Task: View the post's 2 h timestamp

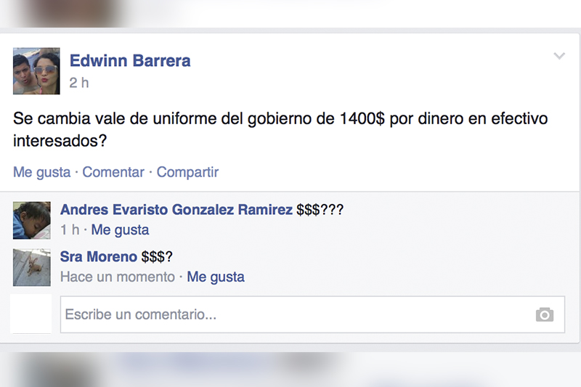Action: coord(79,83)
